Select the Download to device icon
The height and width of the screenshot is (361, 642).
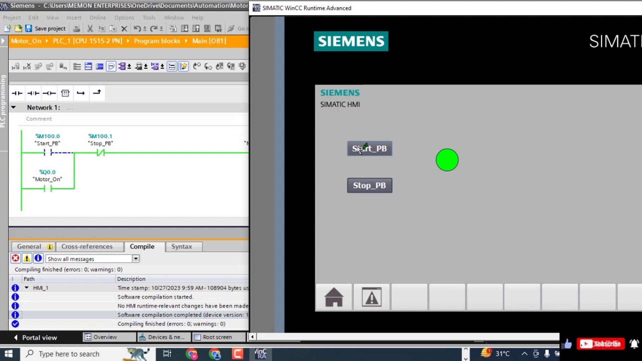pyautogui.click(x=185, y=28)
